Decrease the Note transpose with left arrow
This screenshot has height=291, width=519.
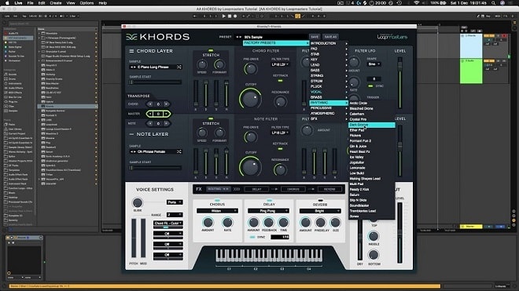tap(150, 123)
